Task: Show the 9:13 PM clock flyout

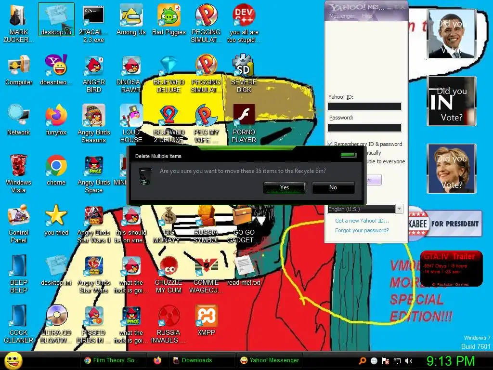Action: tap(450, 361)
